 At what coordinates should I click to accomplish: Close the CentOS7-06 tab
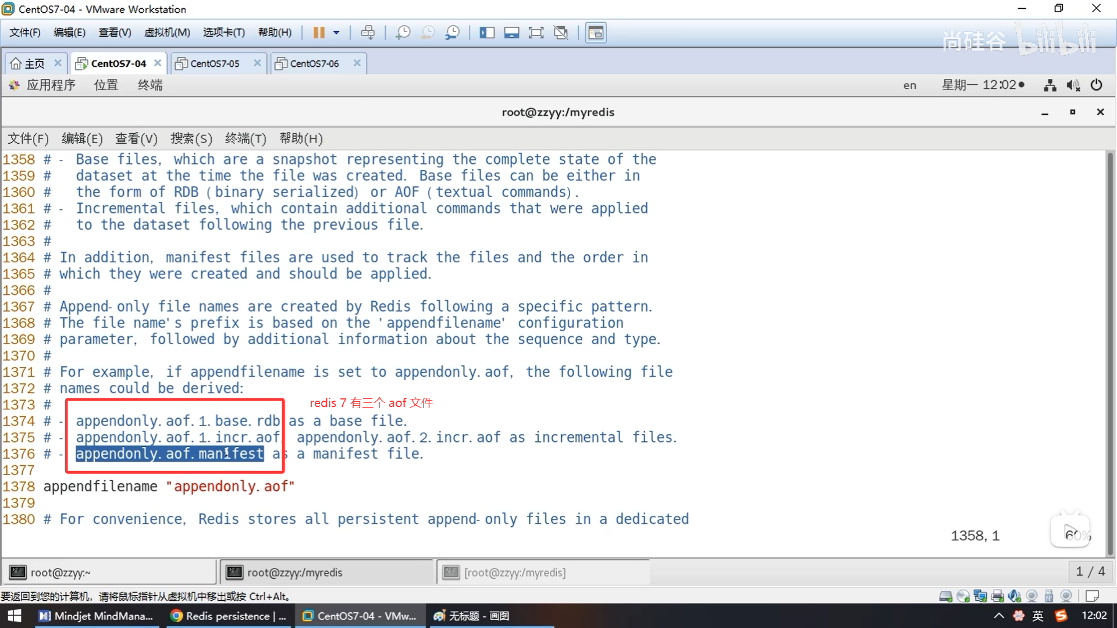coord(357,63)
